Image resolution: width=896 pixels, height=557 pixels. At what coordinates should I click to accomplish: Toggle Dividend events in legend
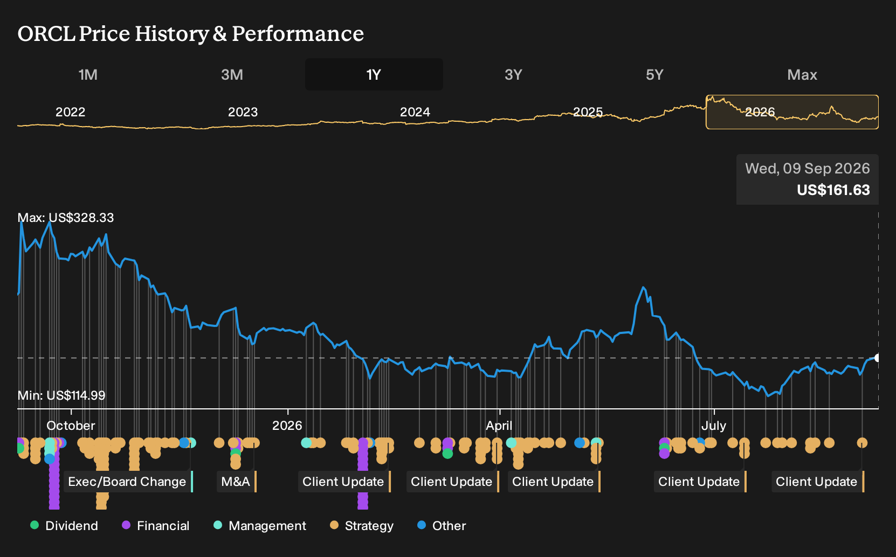point(64,526)
